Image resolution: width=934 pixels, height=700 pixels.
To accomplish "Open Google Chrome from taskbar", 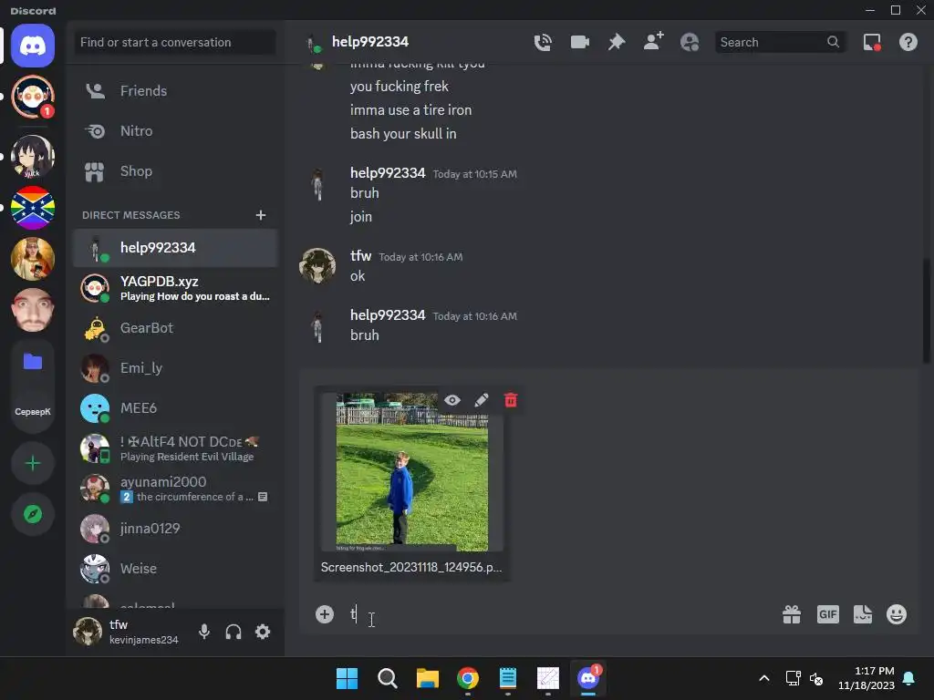I will [468, 678].
